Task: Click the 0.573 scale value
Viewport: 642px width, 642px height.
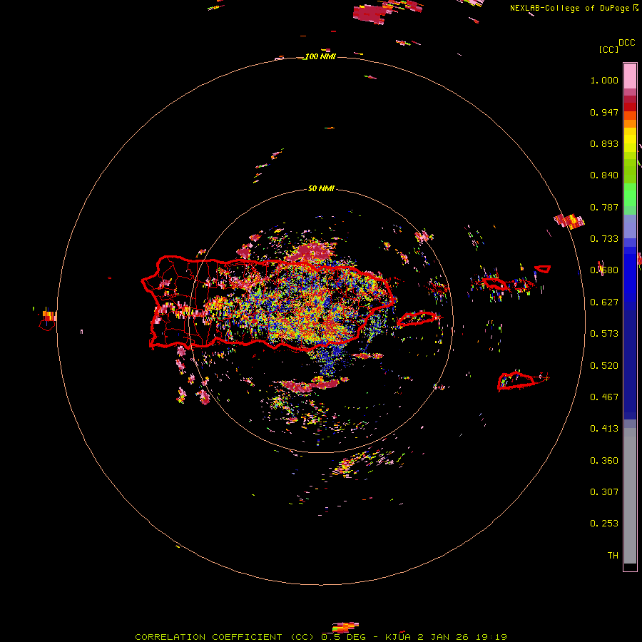Action: (604, 334)
